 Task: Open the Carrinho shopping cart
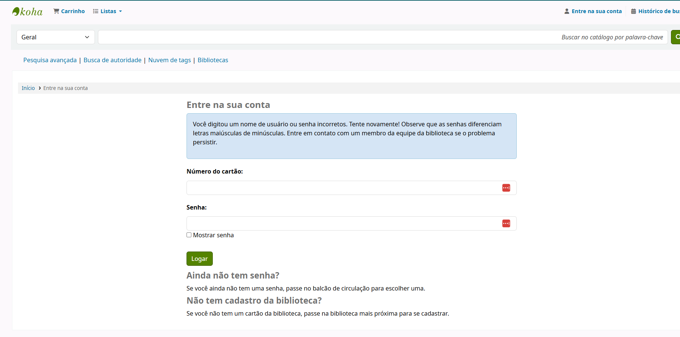(x=69, y=11)
